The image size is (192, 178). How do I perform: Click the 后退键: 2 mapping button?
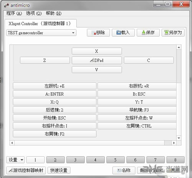coord(55,110)
